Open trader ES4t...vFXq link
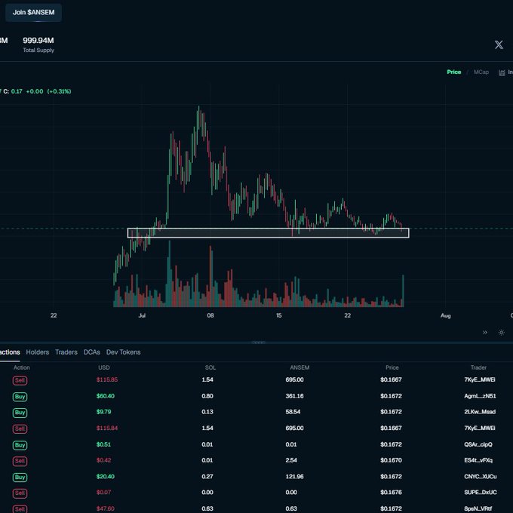Screen dimensions: 513x513 pyautogui.click(x=478, y=460)
